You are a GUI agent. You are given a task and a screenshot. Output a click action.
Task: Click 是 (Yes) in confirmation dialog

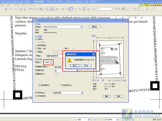[x=75, y=66]
